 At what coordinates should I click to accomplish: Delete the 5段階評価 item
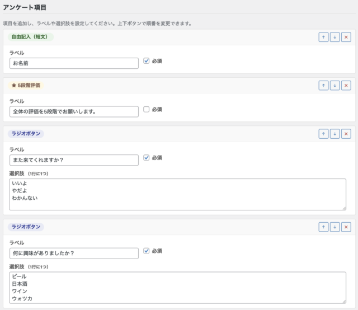pos(346,85)
